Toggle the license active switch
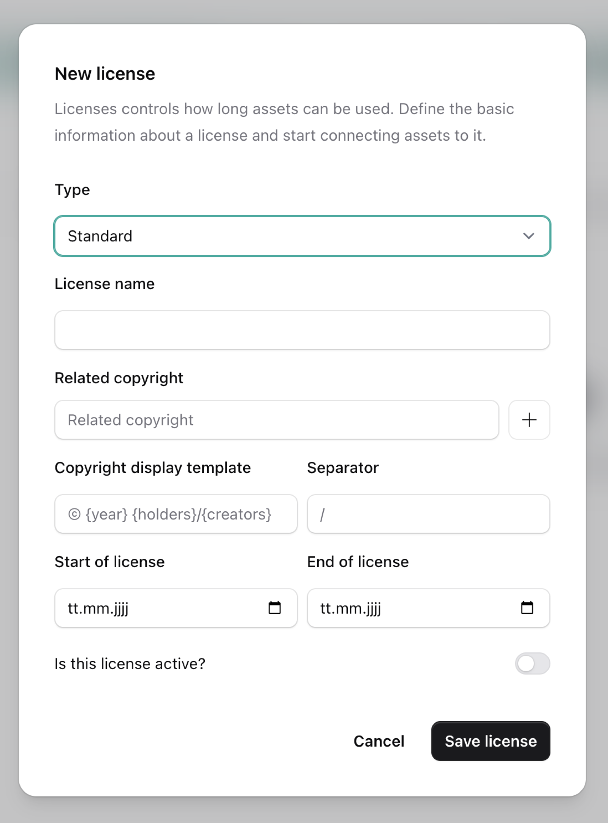This screenshot has width=608, height=823. click(x=532, y=664)
